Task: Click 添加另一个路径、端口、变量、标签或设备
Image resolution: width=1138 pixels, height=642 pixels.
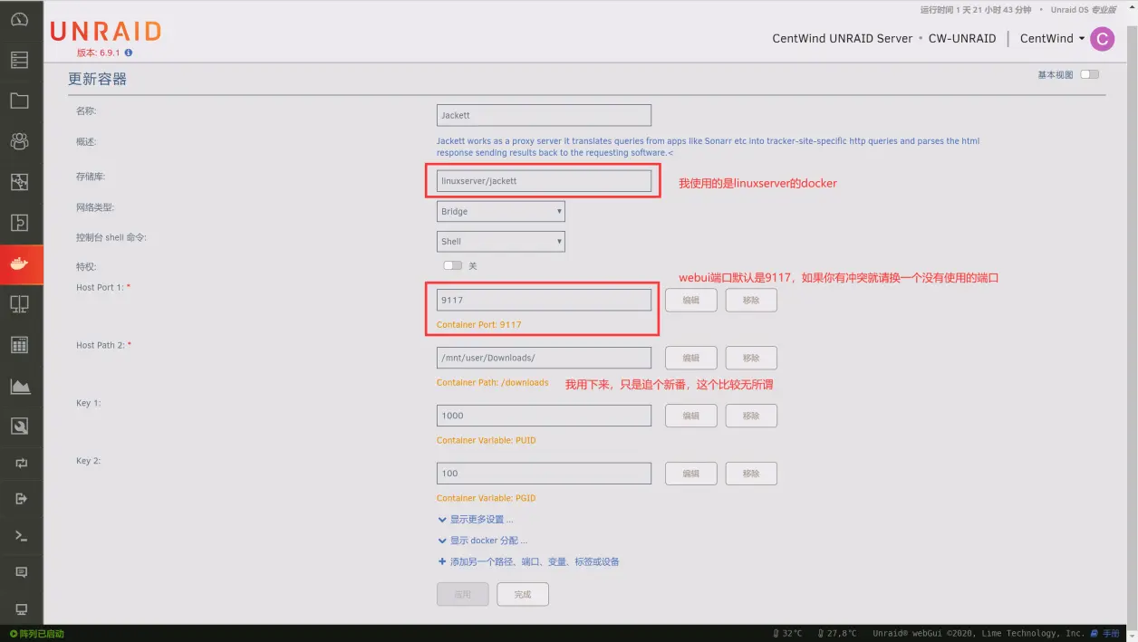Action: 529,561
